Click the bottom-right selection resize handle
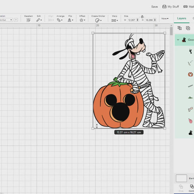Image resolution: width=194 pixels, height=194 pixels. tap(165, 128)
